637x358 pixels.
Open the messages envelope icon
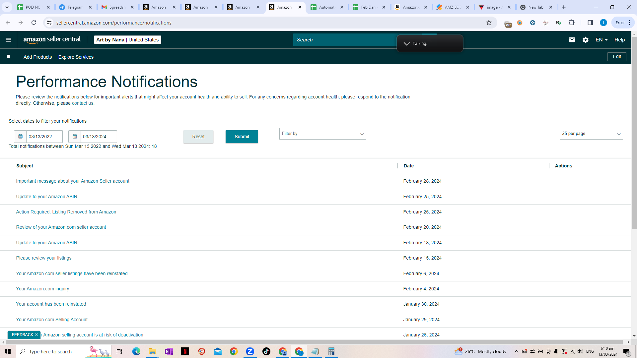(572, 40)
